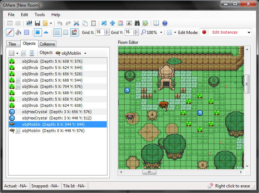Click the binoculars icon in toolbar
The image size is (259, 193).
point(137,23)
